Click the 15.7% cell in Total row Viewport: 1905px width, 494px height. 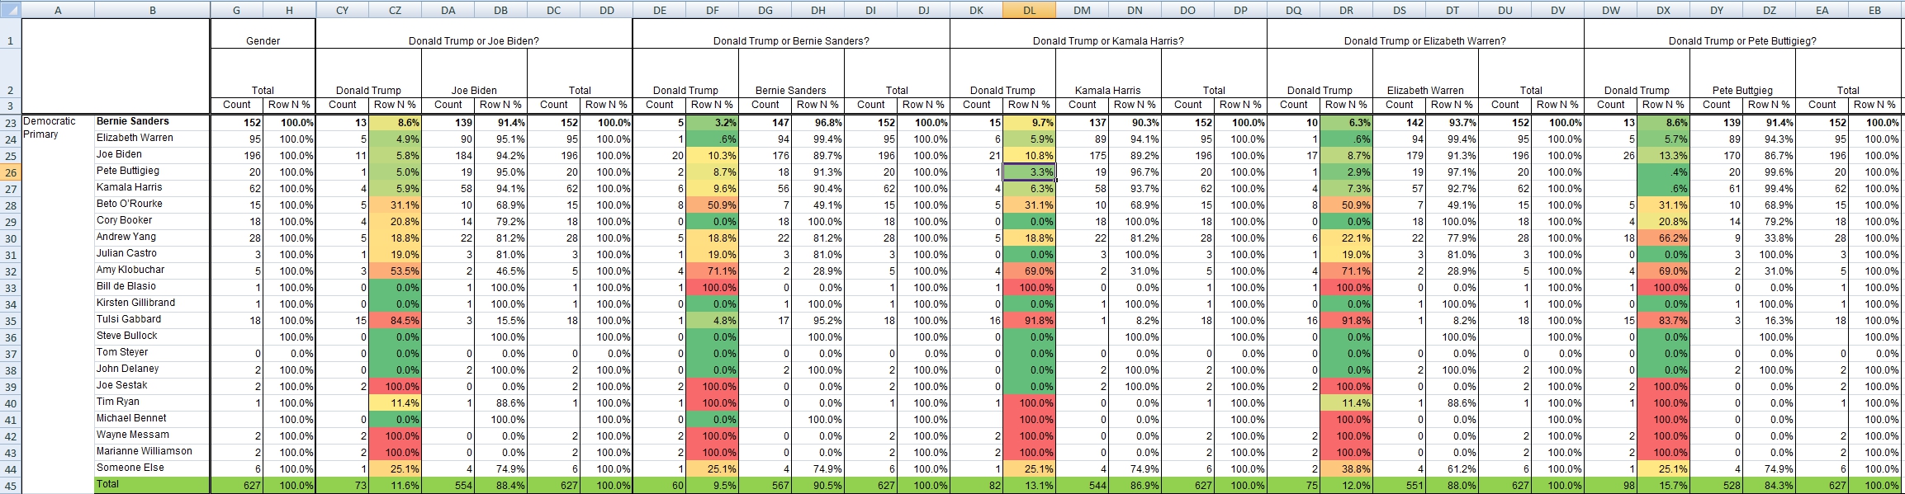pyautogui.click(x=1663, y=486)
